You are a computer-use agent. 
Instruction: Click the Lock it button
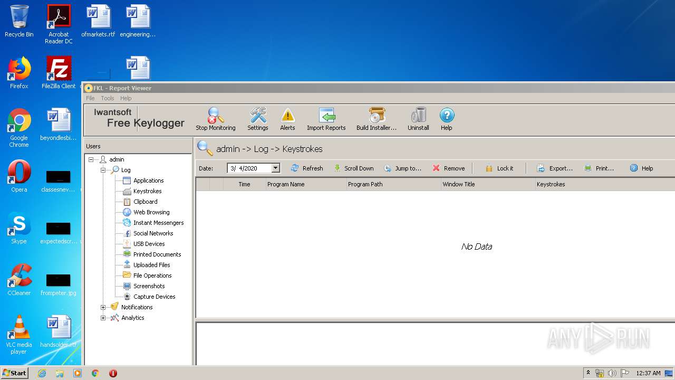(x=499, y=168)
